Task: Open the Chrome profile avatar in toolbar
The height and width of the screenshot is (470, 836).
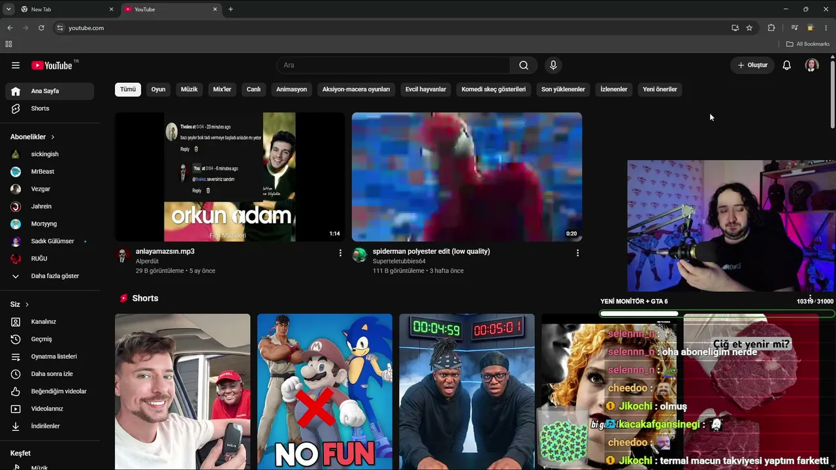Action: click(811, 28)
